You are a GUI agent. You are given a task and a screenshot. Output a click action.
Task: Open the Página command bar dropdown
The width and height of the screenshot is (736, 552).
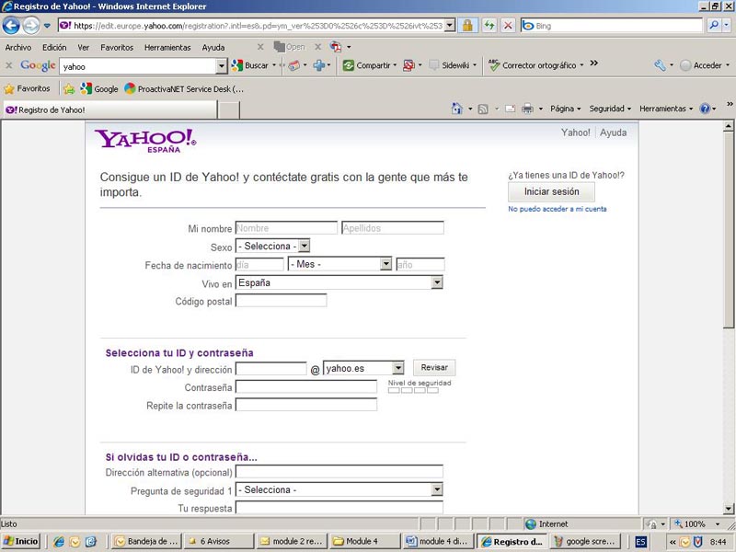coord(565,109)
